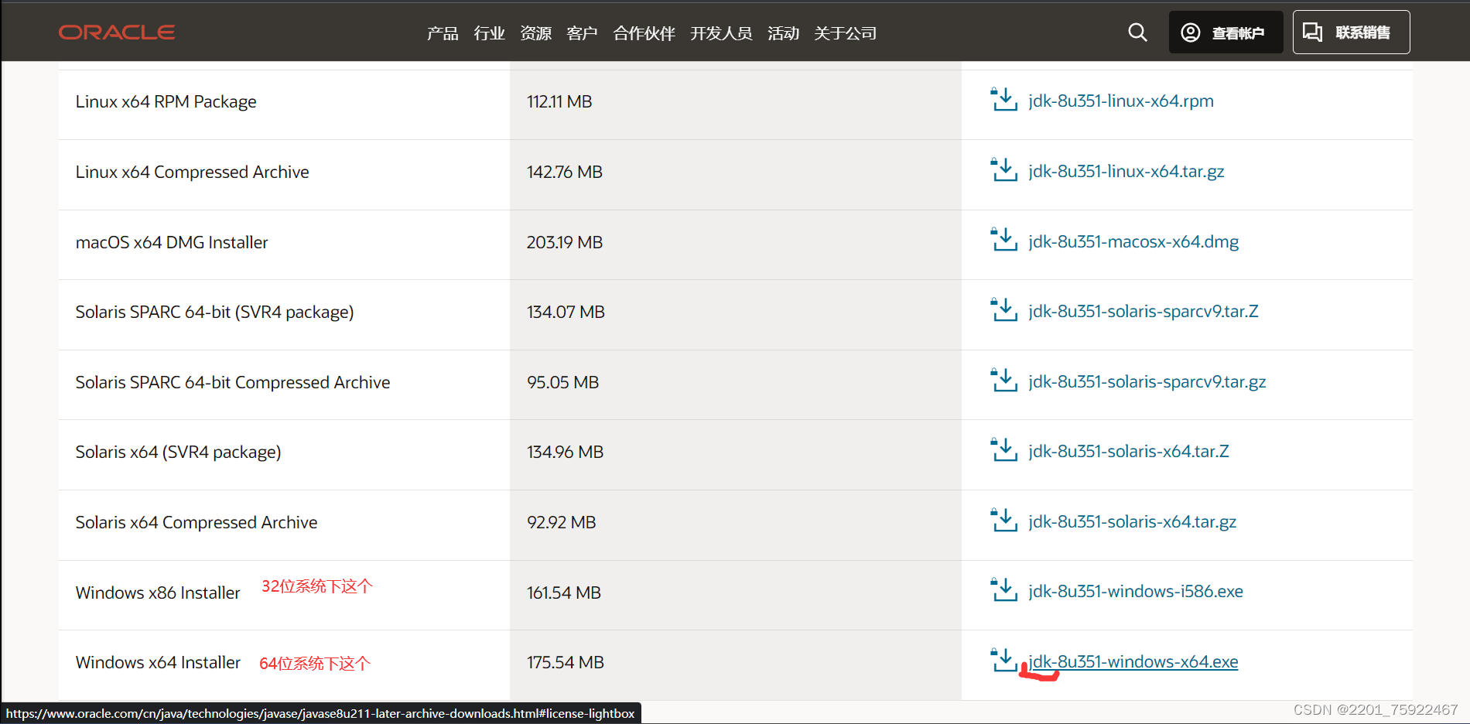Open the 客户 menu

click(x=582, y=33)
